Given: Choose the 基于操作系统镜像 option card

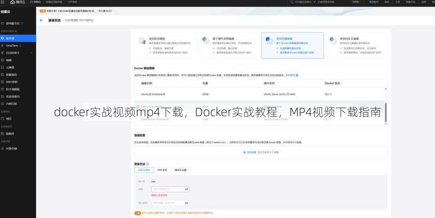Looking at the screenshot, I should [x=229, y=45].
